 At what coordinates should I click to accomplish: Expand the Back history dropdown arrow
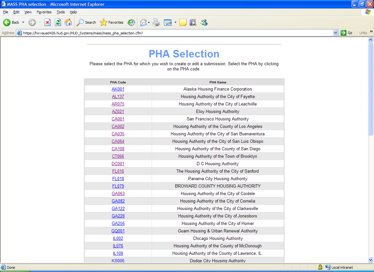pyautogui.click(x=23, y=22)
